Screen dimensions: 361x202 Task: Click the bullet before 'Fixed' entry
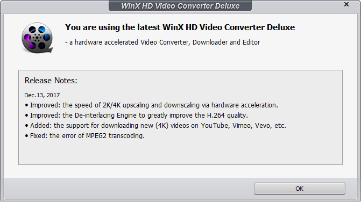tap(26, 136)
